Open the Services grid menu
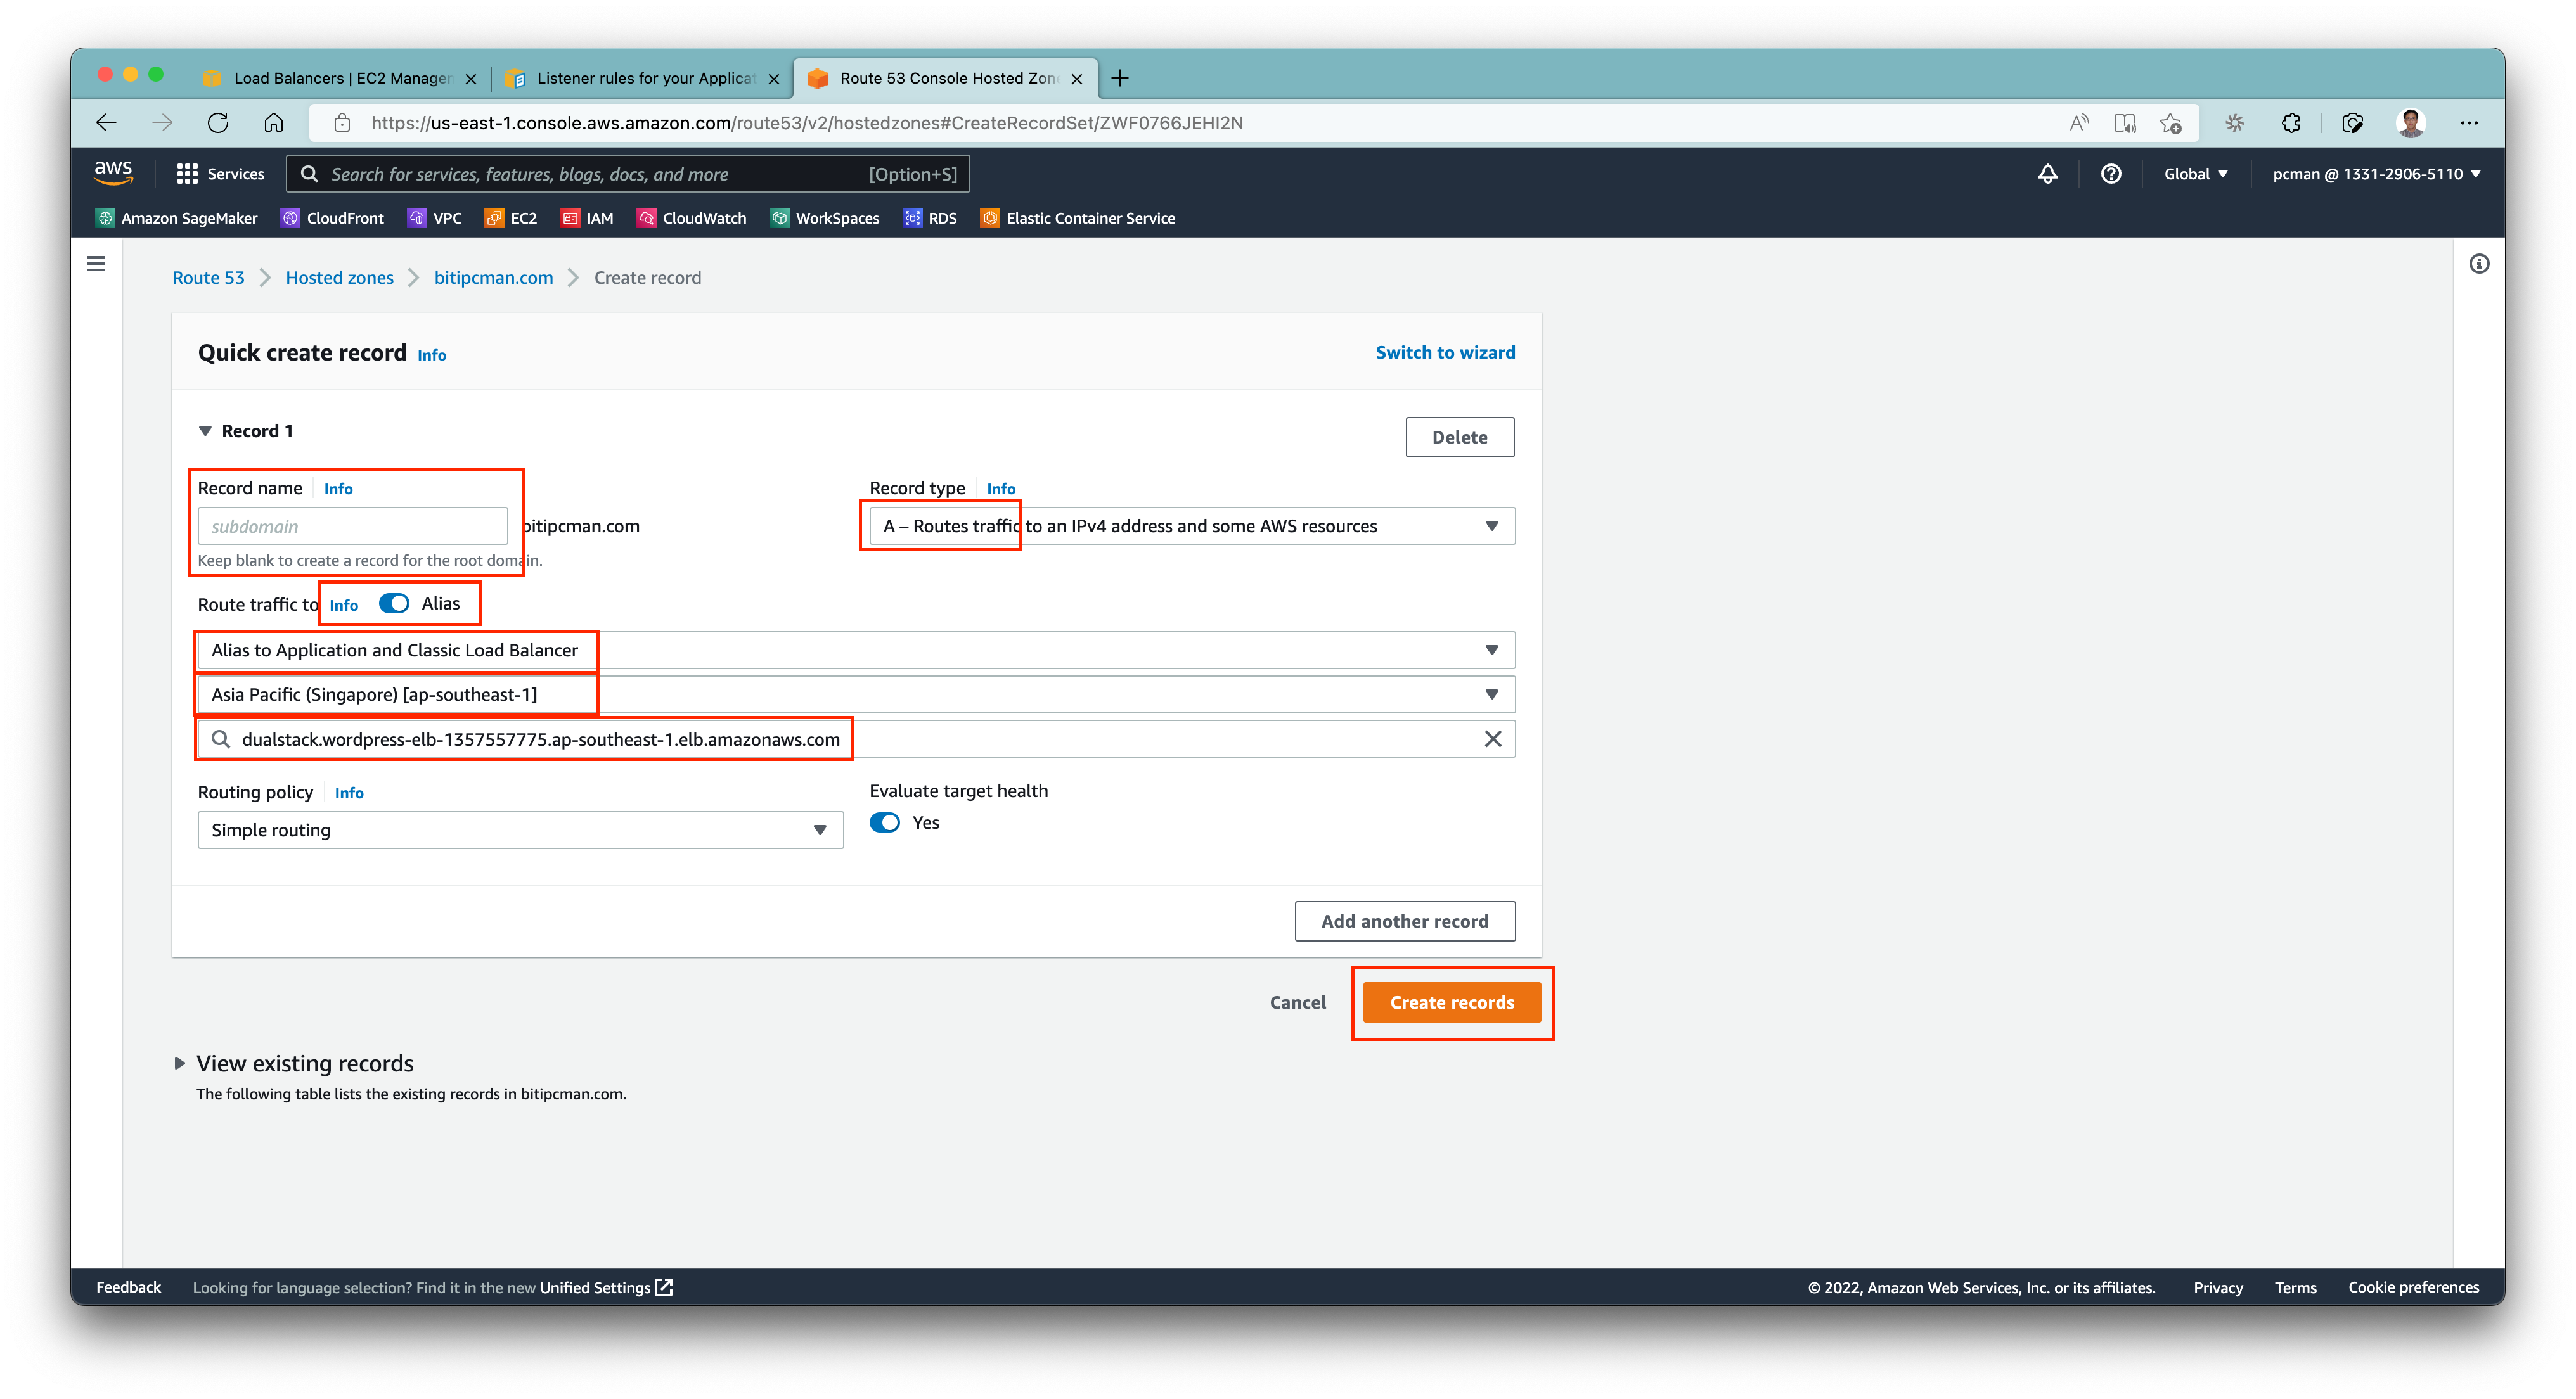Screen dimensions: 2576x1399 (220, 174)
